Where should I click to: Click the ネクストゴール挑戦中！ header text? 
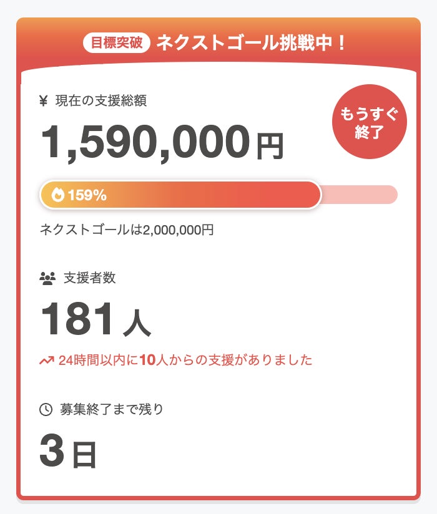click(251, 43)
